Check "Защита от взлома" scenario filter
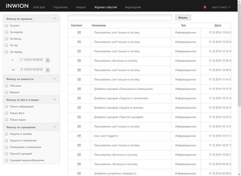The image size is (241, 176). click(x=6, y=134)
